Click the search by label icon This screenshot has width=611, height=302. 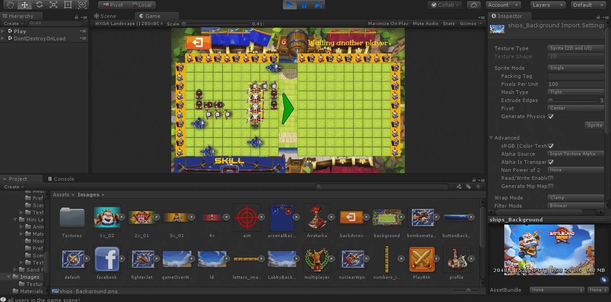pyautogui.click(x=468, y=187)
